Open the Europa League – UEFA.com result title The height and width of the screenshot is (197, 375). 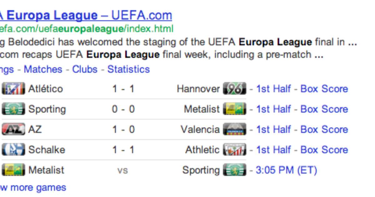pos(86,15)
